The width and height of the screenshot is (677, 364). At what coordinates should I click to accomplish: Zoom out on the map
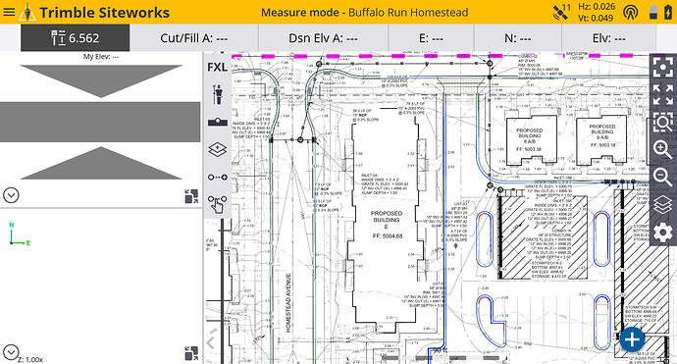[662, 177]
